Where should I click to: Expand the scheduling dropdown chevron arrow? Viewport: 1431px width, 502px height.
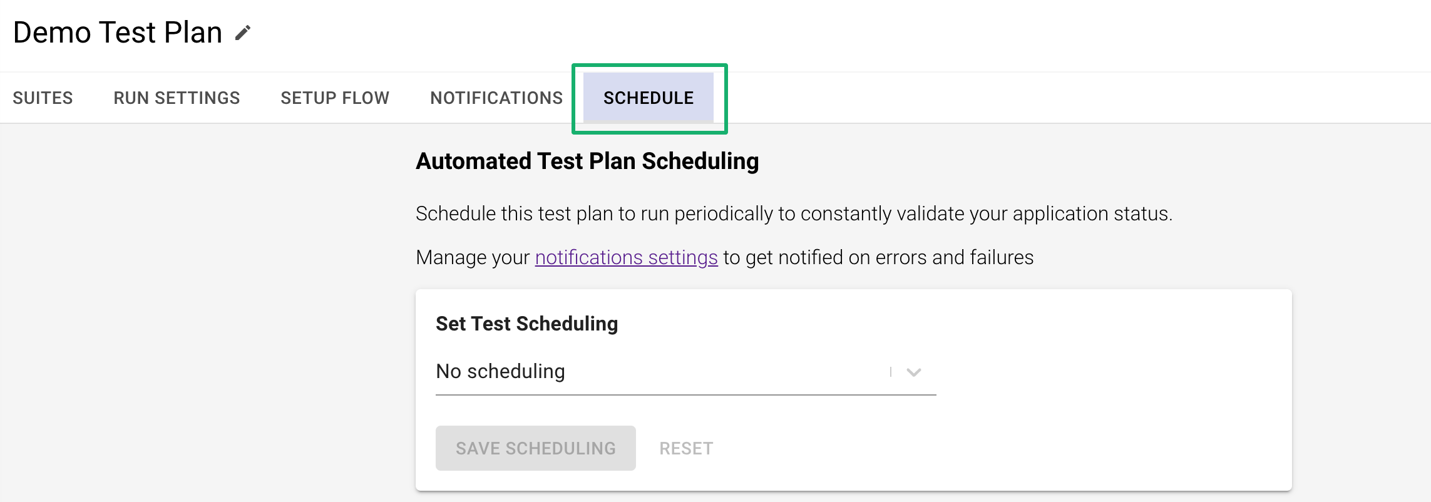click(914, 372)
